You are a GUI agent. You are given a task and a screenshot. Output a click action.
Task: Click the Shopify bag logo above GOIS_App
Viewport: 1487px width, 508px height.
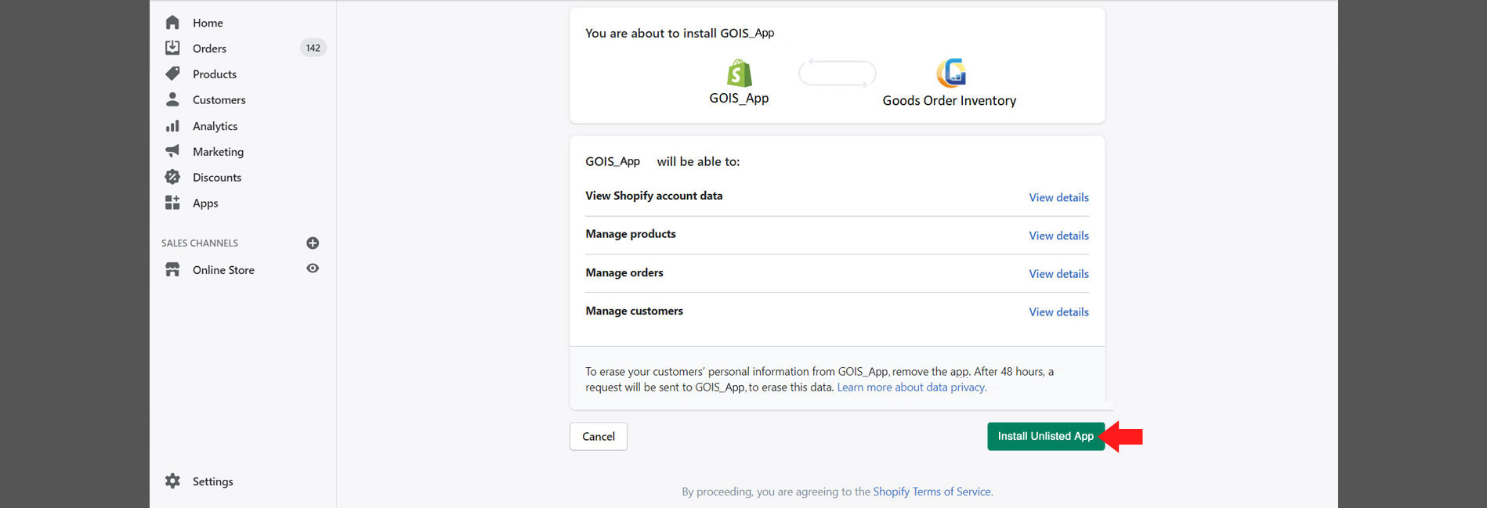click(739, 73)
